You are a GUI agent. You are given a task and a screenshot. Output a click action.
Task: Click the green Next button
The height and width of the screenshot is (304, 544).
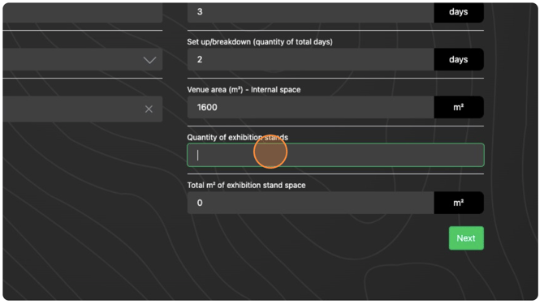pyautogui.click(x=466, y=238)
